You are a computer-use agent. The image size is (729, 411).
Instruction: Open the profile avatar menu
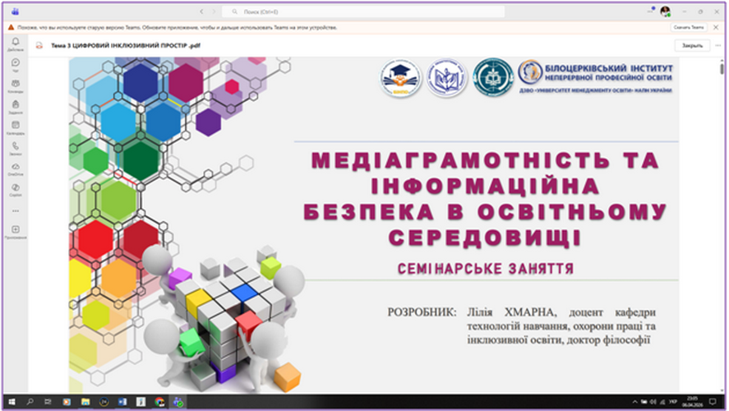click(x=665, y=12)
